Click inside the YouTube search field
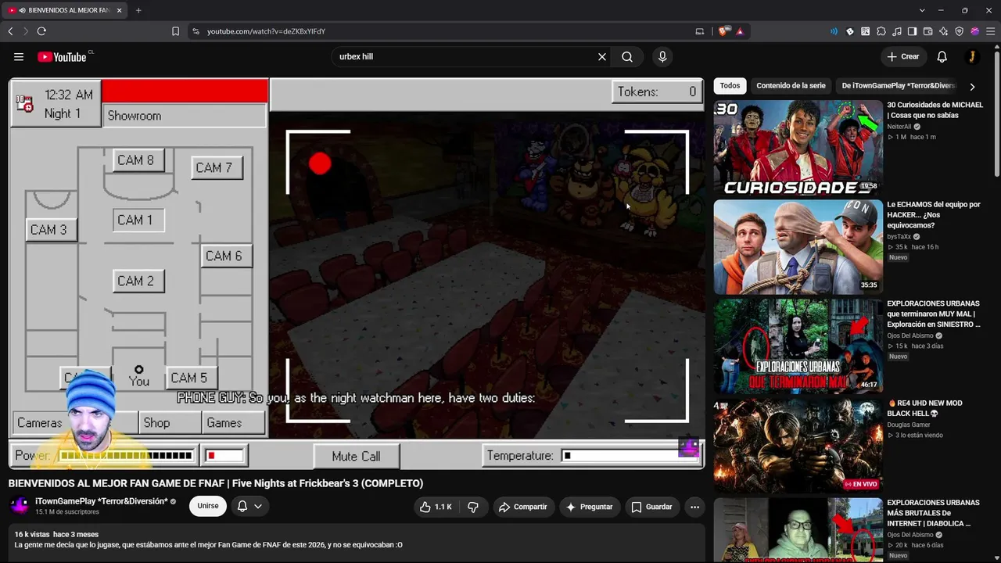Viewport: 1001px width, 563px height. point(465,56)
